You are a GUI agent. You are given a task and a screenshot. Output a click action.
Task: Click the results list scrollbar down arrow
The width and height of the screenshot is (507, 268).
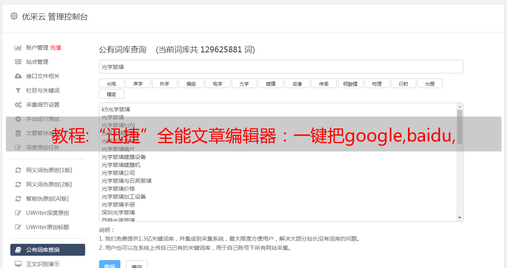click(459, 218)
